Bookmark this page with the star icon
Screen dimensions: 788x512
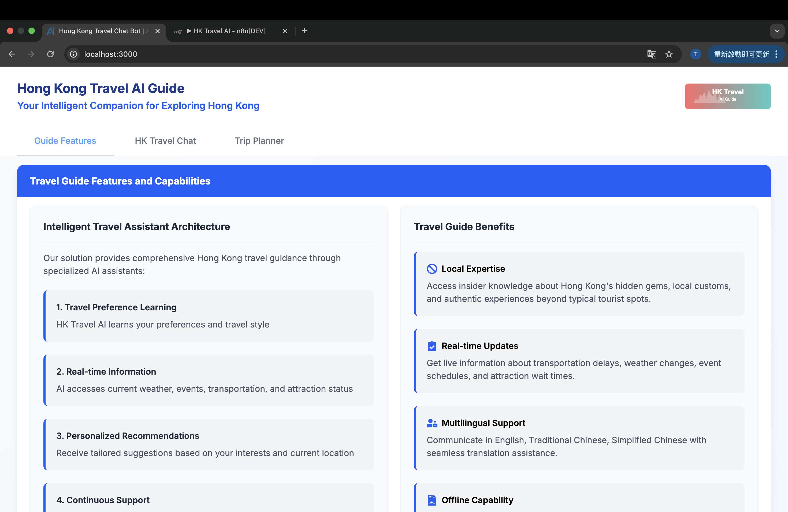(669, 54)
